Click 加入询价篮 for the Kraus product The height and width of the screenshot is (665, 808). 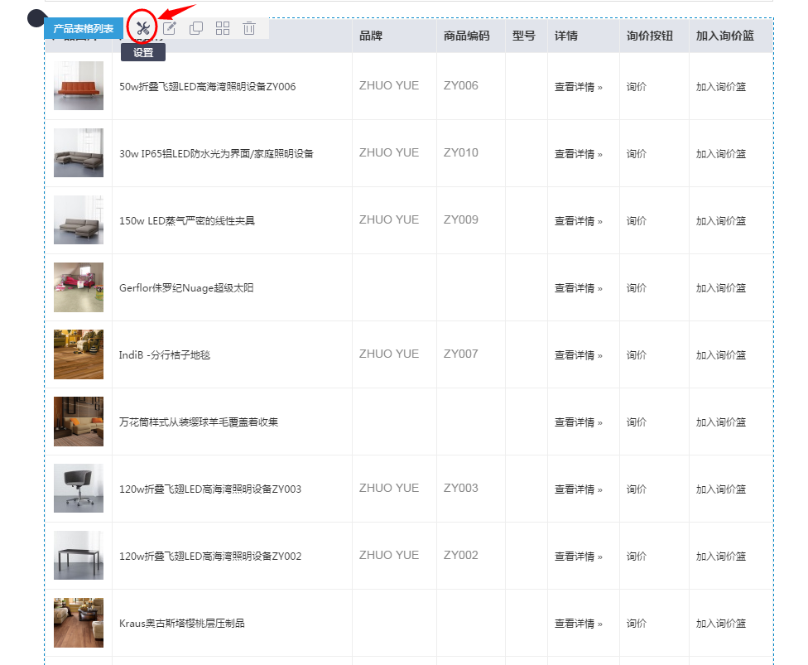click(x=720, y=623)
